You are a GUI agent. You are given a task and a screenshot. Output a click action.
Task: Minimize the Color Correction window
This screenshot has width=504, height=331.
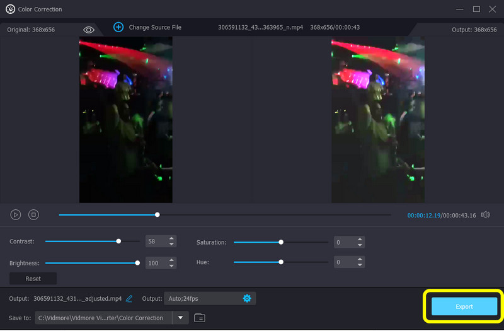[460, 9]
